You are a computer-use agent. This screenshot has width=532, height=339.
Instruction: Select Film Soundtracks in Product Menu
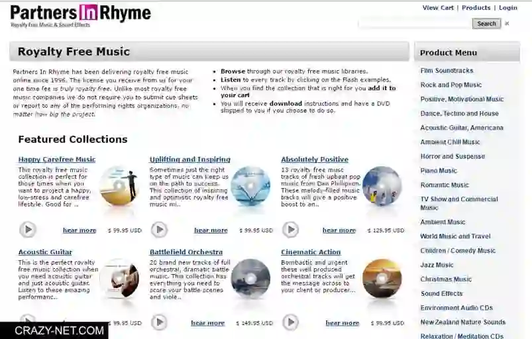click(447, 70)
